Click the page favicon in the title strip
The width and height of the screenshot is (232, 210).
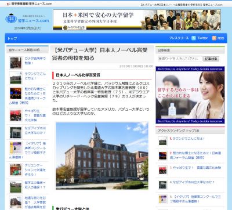coord(8,4)
